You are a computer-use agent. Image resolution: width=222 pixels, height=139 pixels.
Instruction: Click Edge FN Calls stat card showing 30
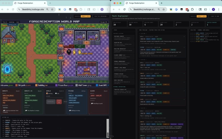[x=119, y=24]
